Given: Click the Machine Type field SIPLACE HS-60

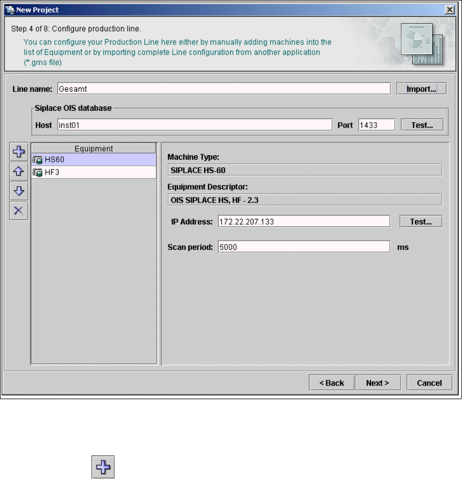Looking at the screenshot, I should click(x=305, y=170).
